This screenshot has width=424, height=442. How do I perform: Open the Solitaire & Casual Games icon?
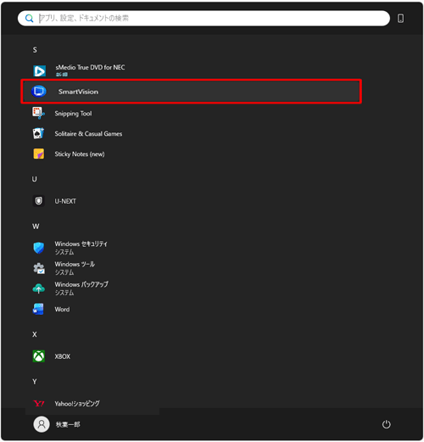pos(38,133)
